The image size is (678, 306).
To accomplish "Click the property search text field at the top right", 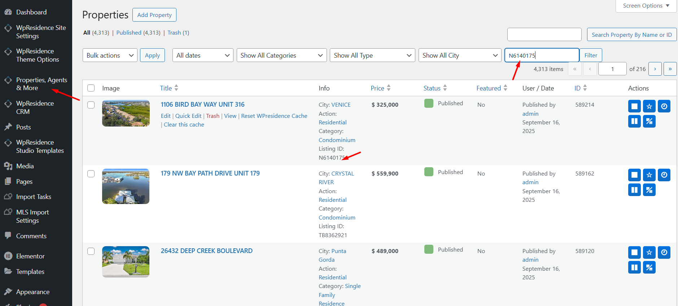I will tap(544, 35).
